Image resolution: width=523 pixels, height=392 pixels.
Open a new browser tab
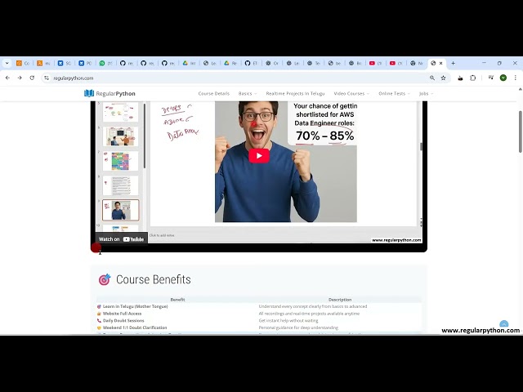click(453, 63)
